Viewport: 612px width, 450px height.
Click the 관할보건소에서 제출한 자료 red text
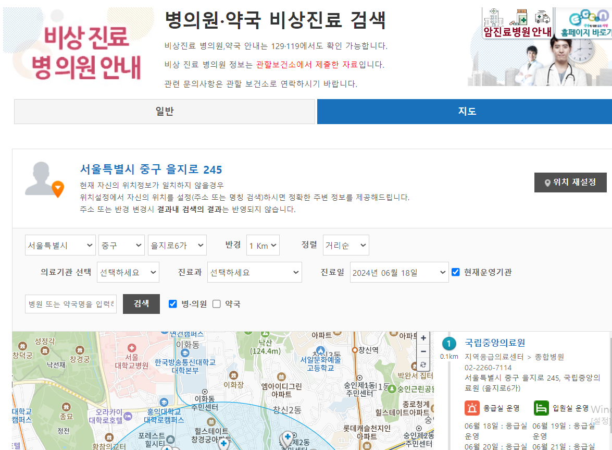pos(307,65)
